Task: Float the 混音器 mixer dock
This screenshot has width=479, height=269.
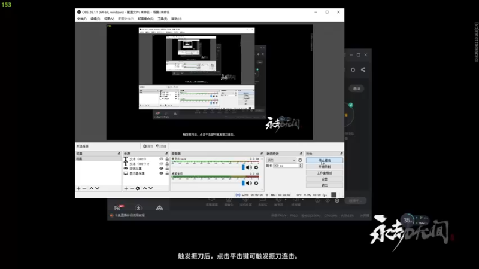Action: click(262, 154)
